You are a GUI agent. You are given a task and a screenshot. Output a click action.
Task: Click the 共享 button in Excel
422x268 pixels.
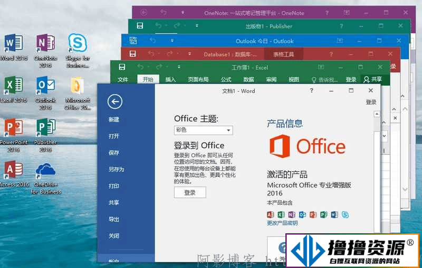[x=373, y=79]
